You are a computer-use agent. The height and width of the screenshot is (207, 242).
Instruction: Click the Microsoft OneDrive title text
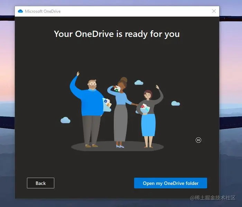click(43, 11)
